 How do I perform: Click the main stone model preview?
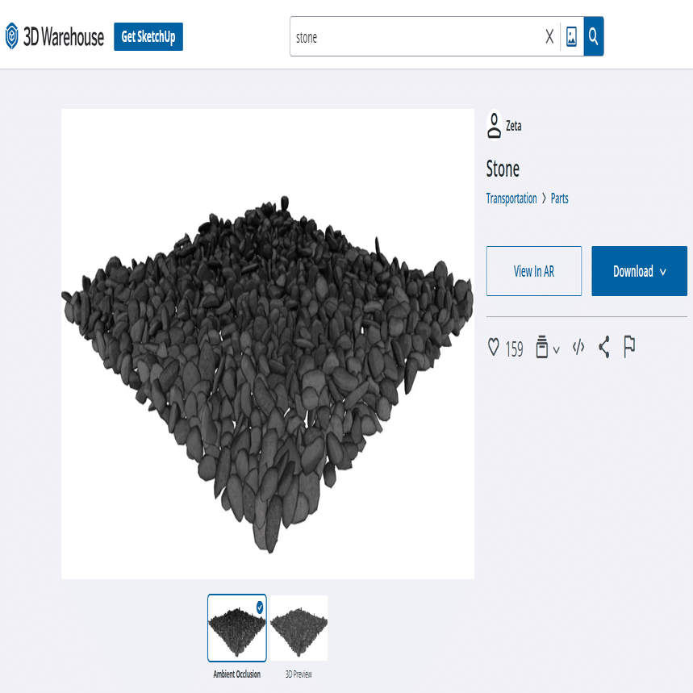click(x=268, y=344)
